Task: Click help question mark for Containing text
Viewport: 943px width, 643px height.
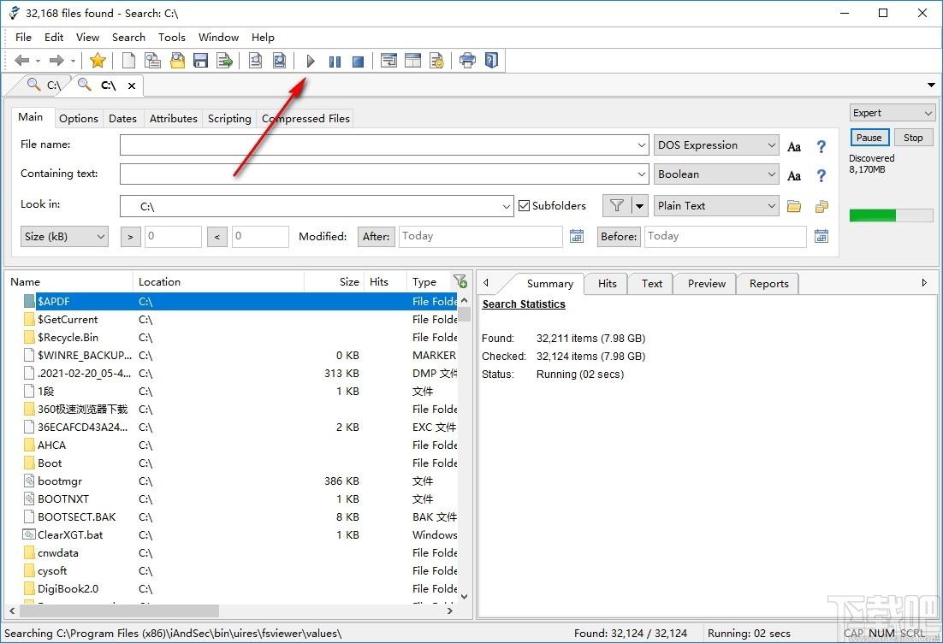Action: tap(821, 175)
